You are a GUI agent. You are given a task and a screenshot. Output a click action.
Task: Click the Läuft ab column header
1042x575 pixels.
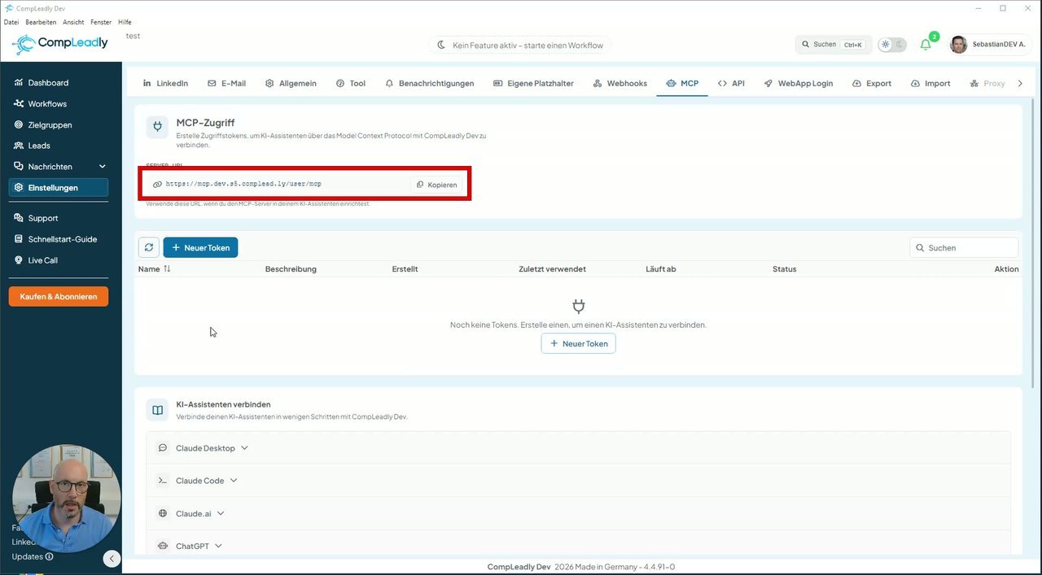660,268
